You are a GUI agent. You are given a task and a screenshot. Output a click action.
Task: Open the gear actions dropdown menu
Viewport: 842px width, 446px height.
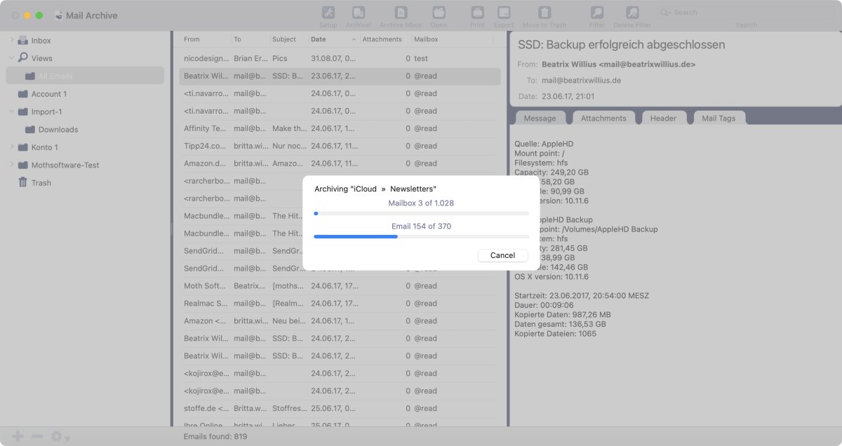[x=60, y=437]
